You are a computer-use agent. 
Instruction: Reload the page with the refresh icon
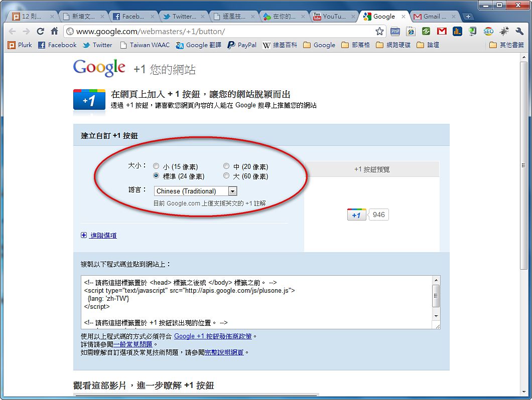[x=40, y=32]
